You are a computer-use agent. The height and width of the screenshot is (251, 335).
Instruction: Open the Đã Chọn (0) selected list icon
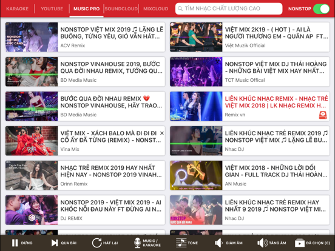coord(300,243)
